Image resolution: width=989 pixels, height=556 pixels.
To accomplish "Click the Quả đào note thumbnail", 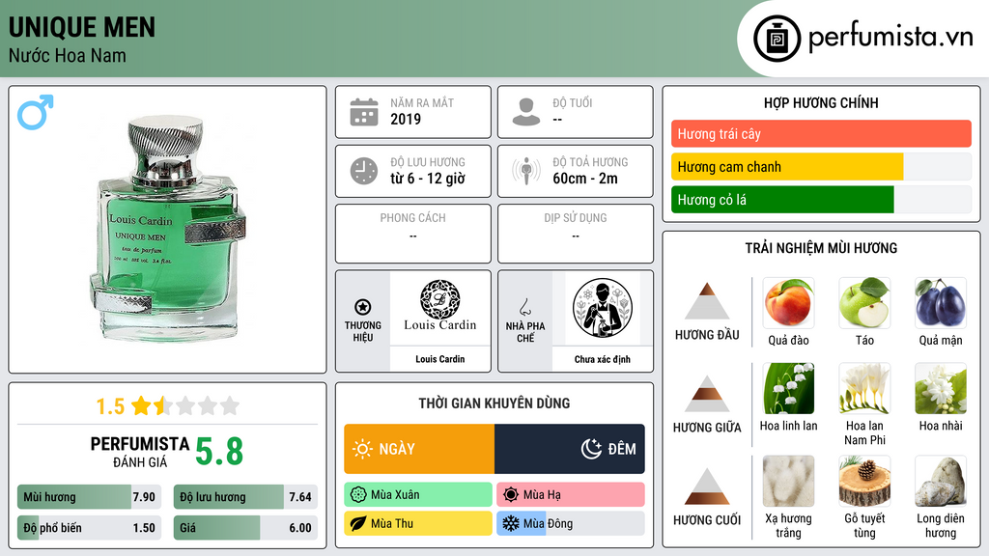I will 788,303.
